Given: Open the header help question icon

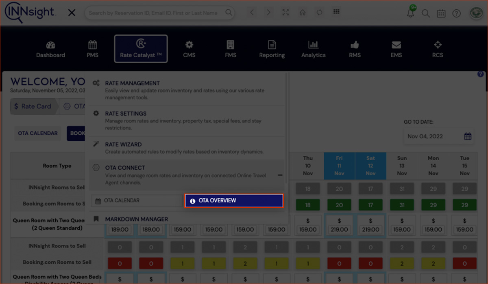Looking at the screenshot, I should pos(456,13).
